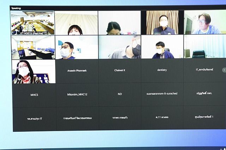
Task: Select the ศูนย์สุขภาพจิตที่ 1 tile
Action: [x=205, y=118]
